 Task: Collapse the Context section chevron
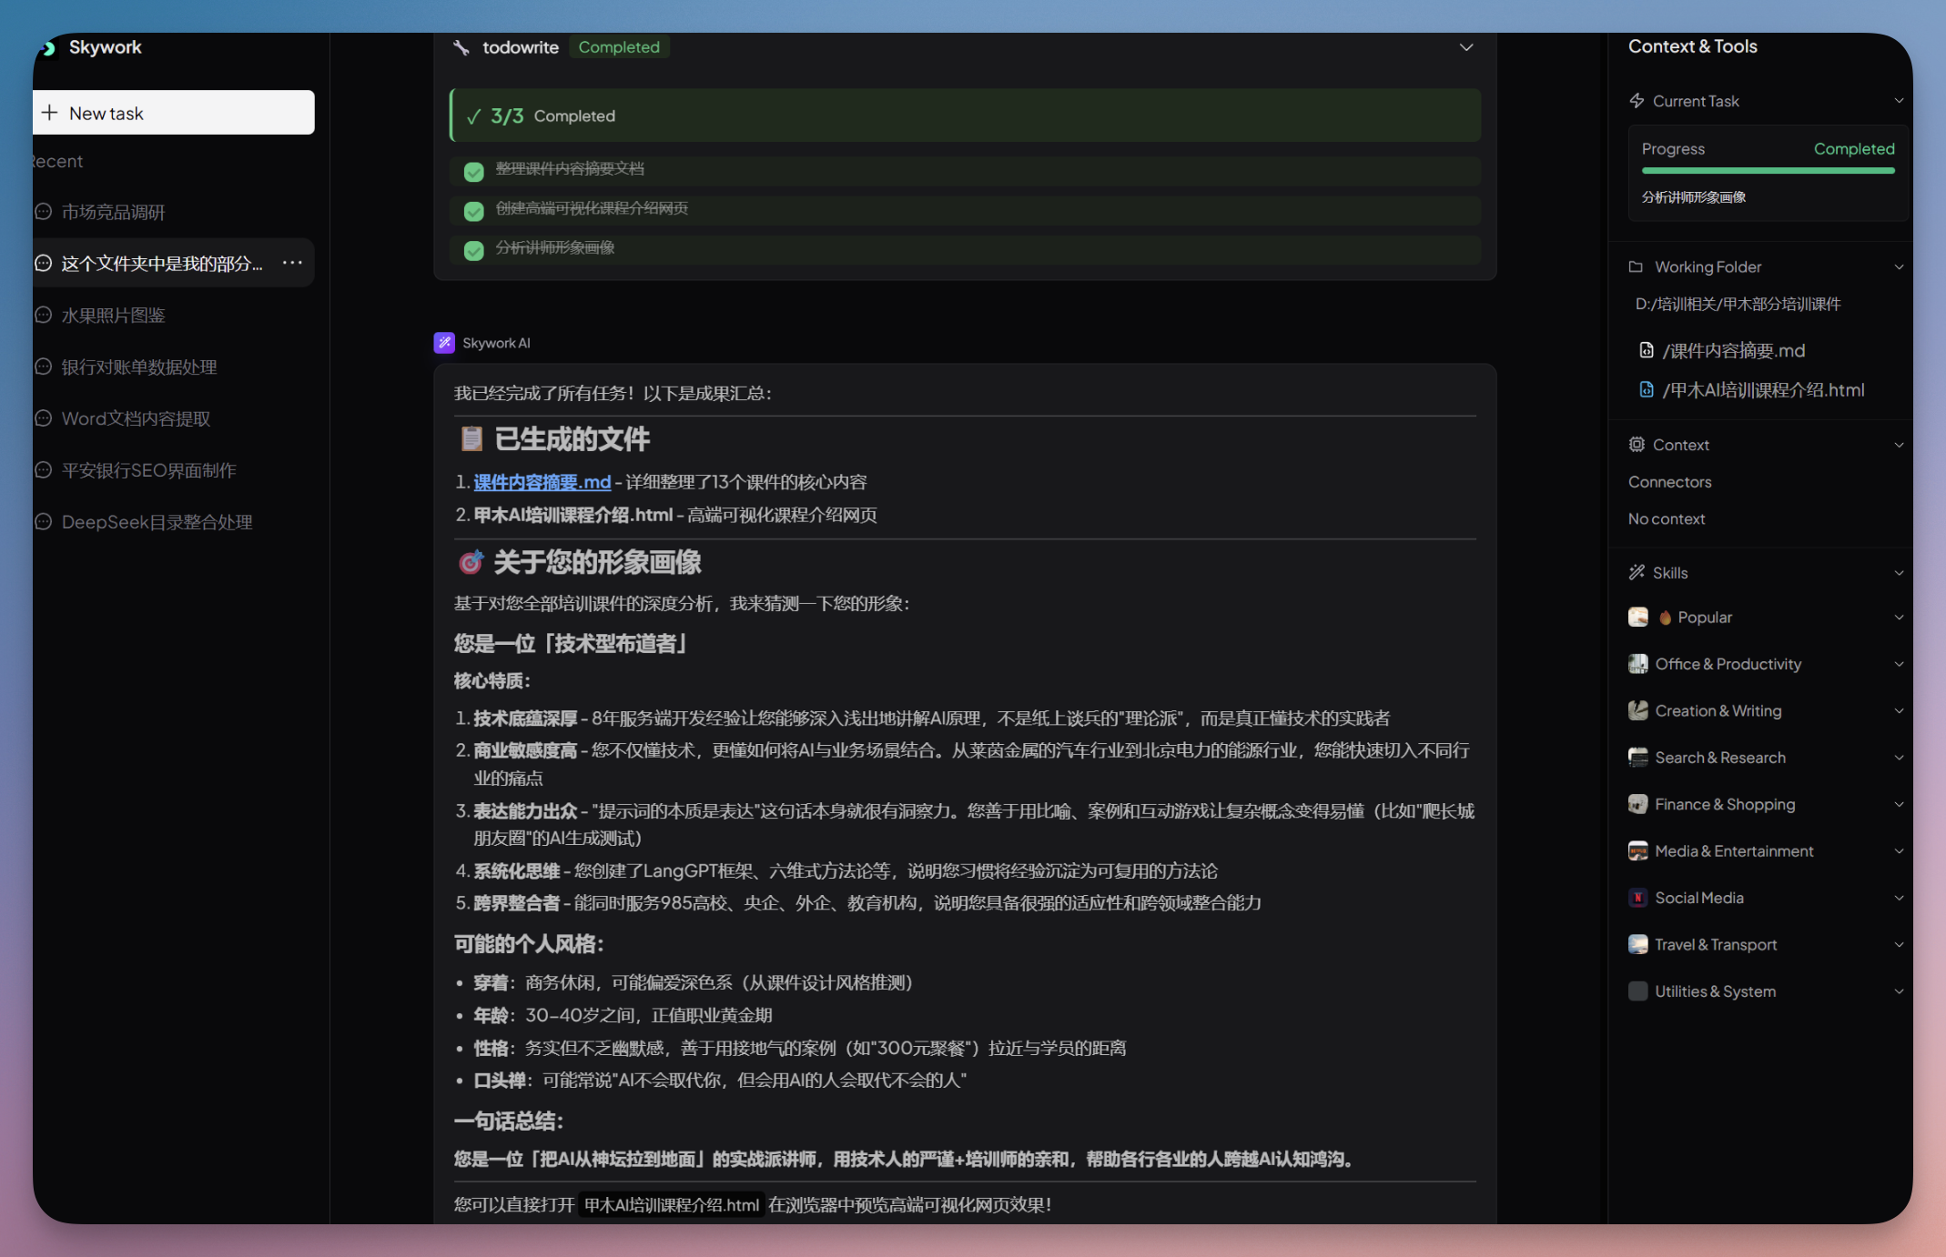[1899, 445]
